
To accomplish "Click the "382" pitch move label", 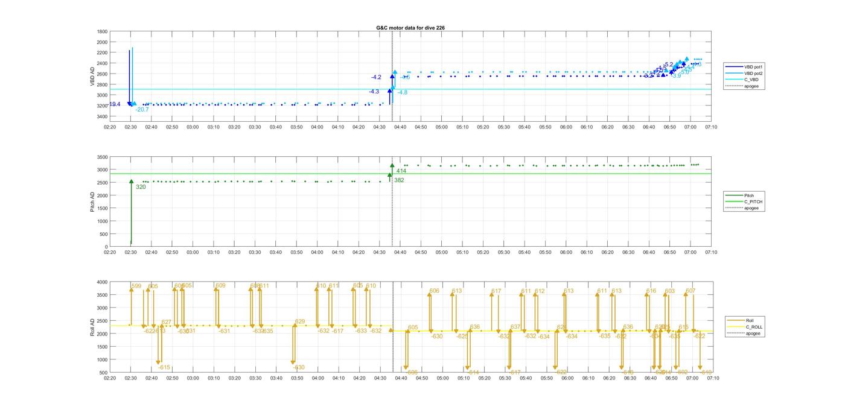I will (399, 180).
